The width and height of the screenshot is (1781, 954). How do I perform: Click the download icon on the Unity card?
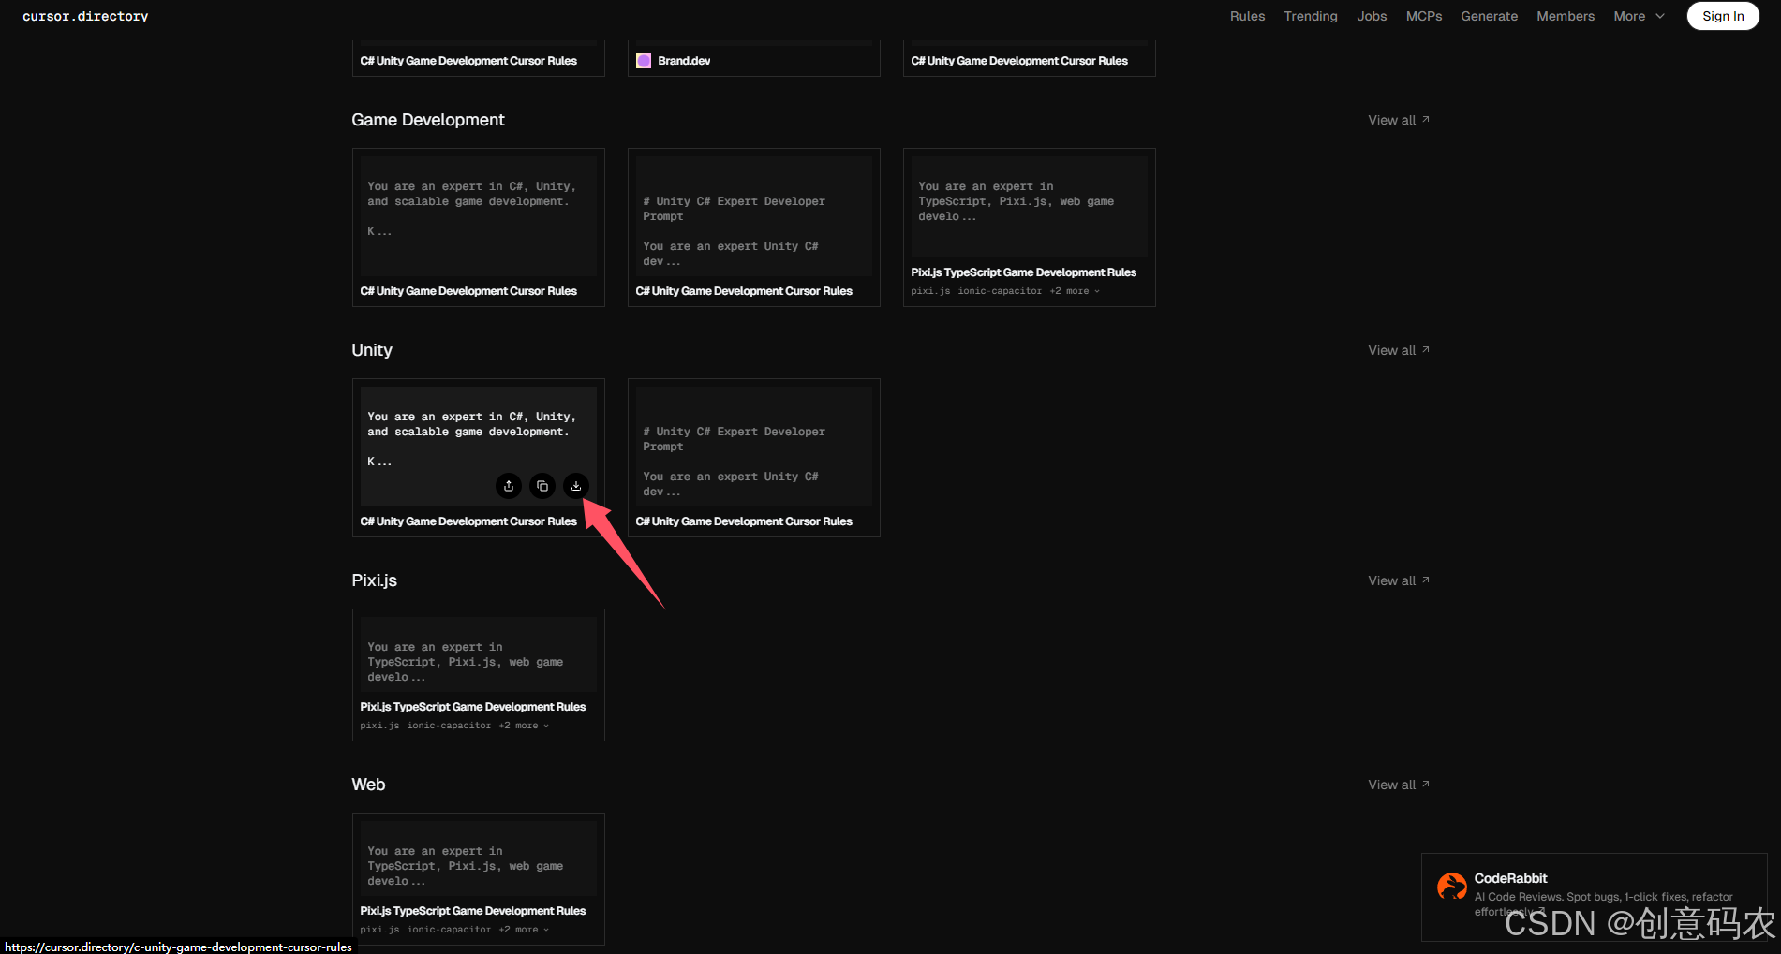(x=576, y=486)
